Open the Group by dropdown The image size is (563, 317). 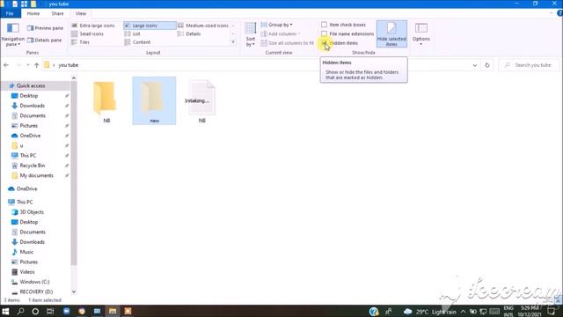(276, 25)
